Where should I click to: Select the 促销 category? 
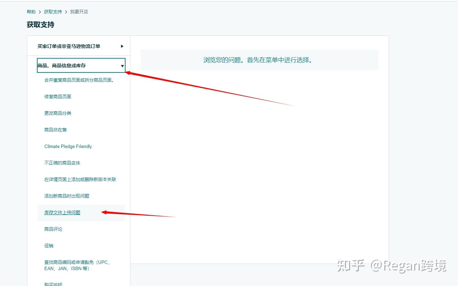click(x=48, y=245)
